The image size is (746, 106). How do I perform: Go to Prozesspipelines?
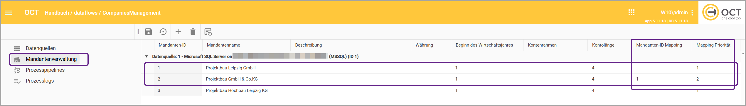[45, 70]
